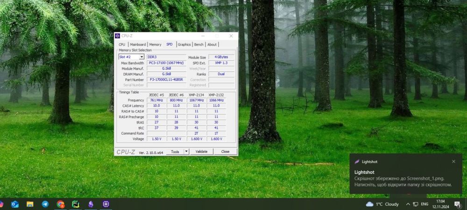467x210 pixels.
Task: Click the Memory Slot Selection group label
Action: (135, 50)
